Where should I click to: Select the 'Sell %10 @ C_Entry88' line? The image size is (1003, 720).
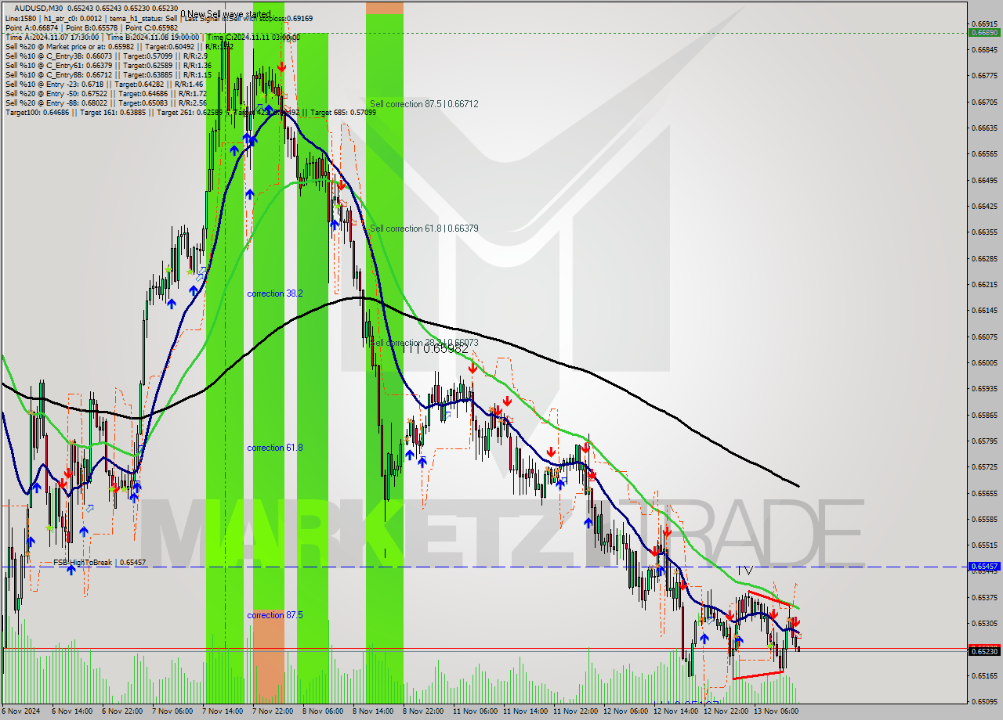tap(108, 75)
